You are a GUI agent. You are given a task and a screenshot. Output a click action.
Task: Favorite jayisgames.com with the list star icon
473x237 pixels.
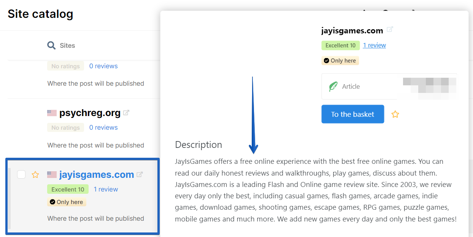click(x=35, y=174)
